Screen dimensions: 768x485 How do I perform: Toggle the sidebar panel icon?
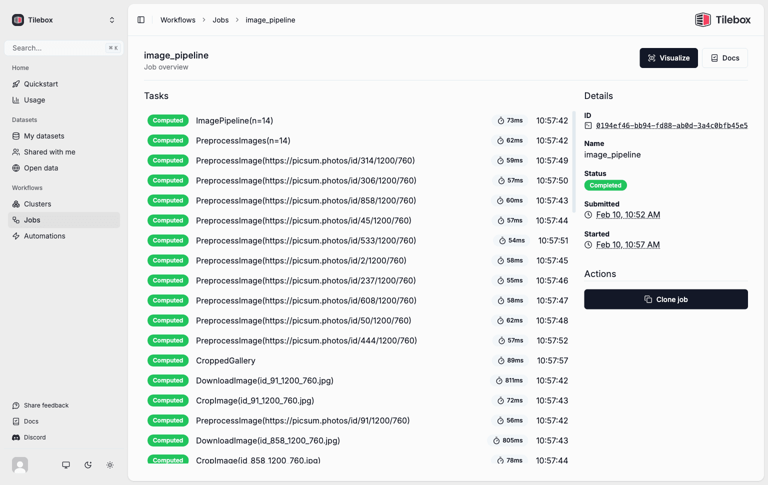pyautogui.click(x=141, y=20)
